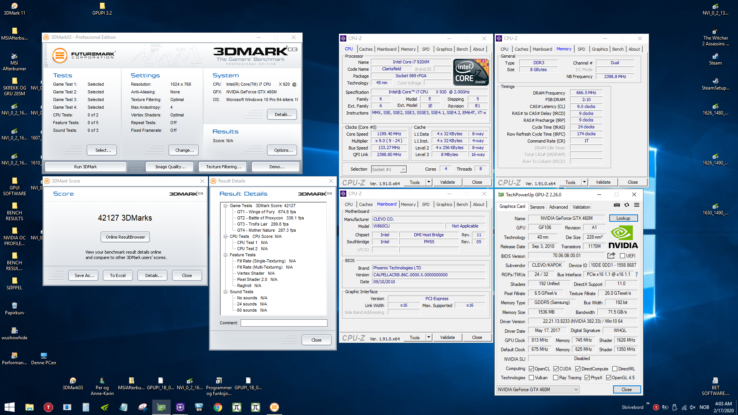738x415 pixels.
Task: Click the taskbar clock showing 4:03 AM
Action: [x=723, y=407]
